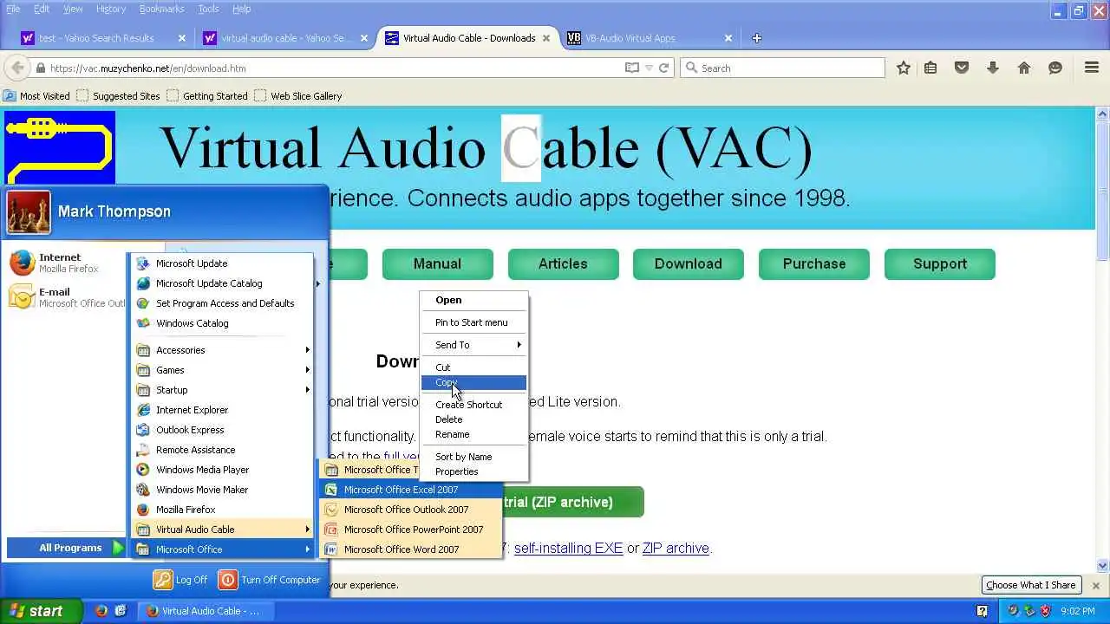The width and height of the screenshot is (1110, 624).
Task: Select Sort by Name in context menu
Action: (x=473, y=457)
